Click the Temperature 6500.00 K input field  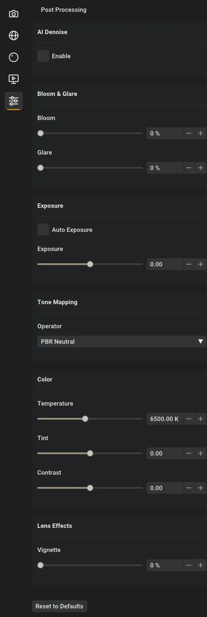pos(165,419)
